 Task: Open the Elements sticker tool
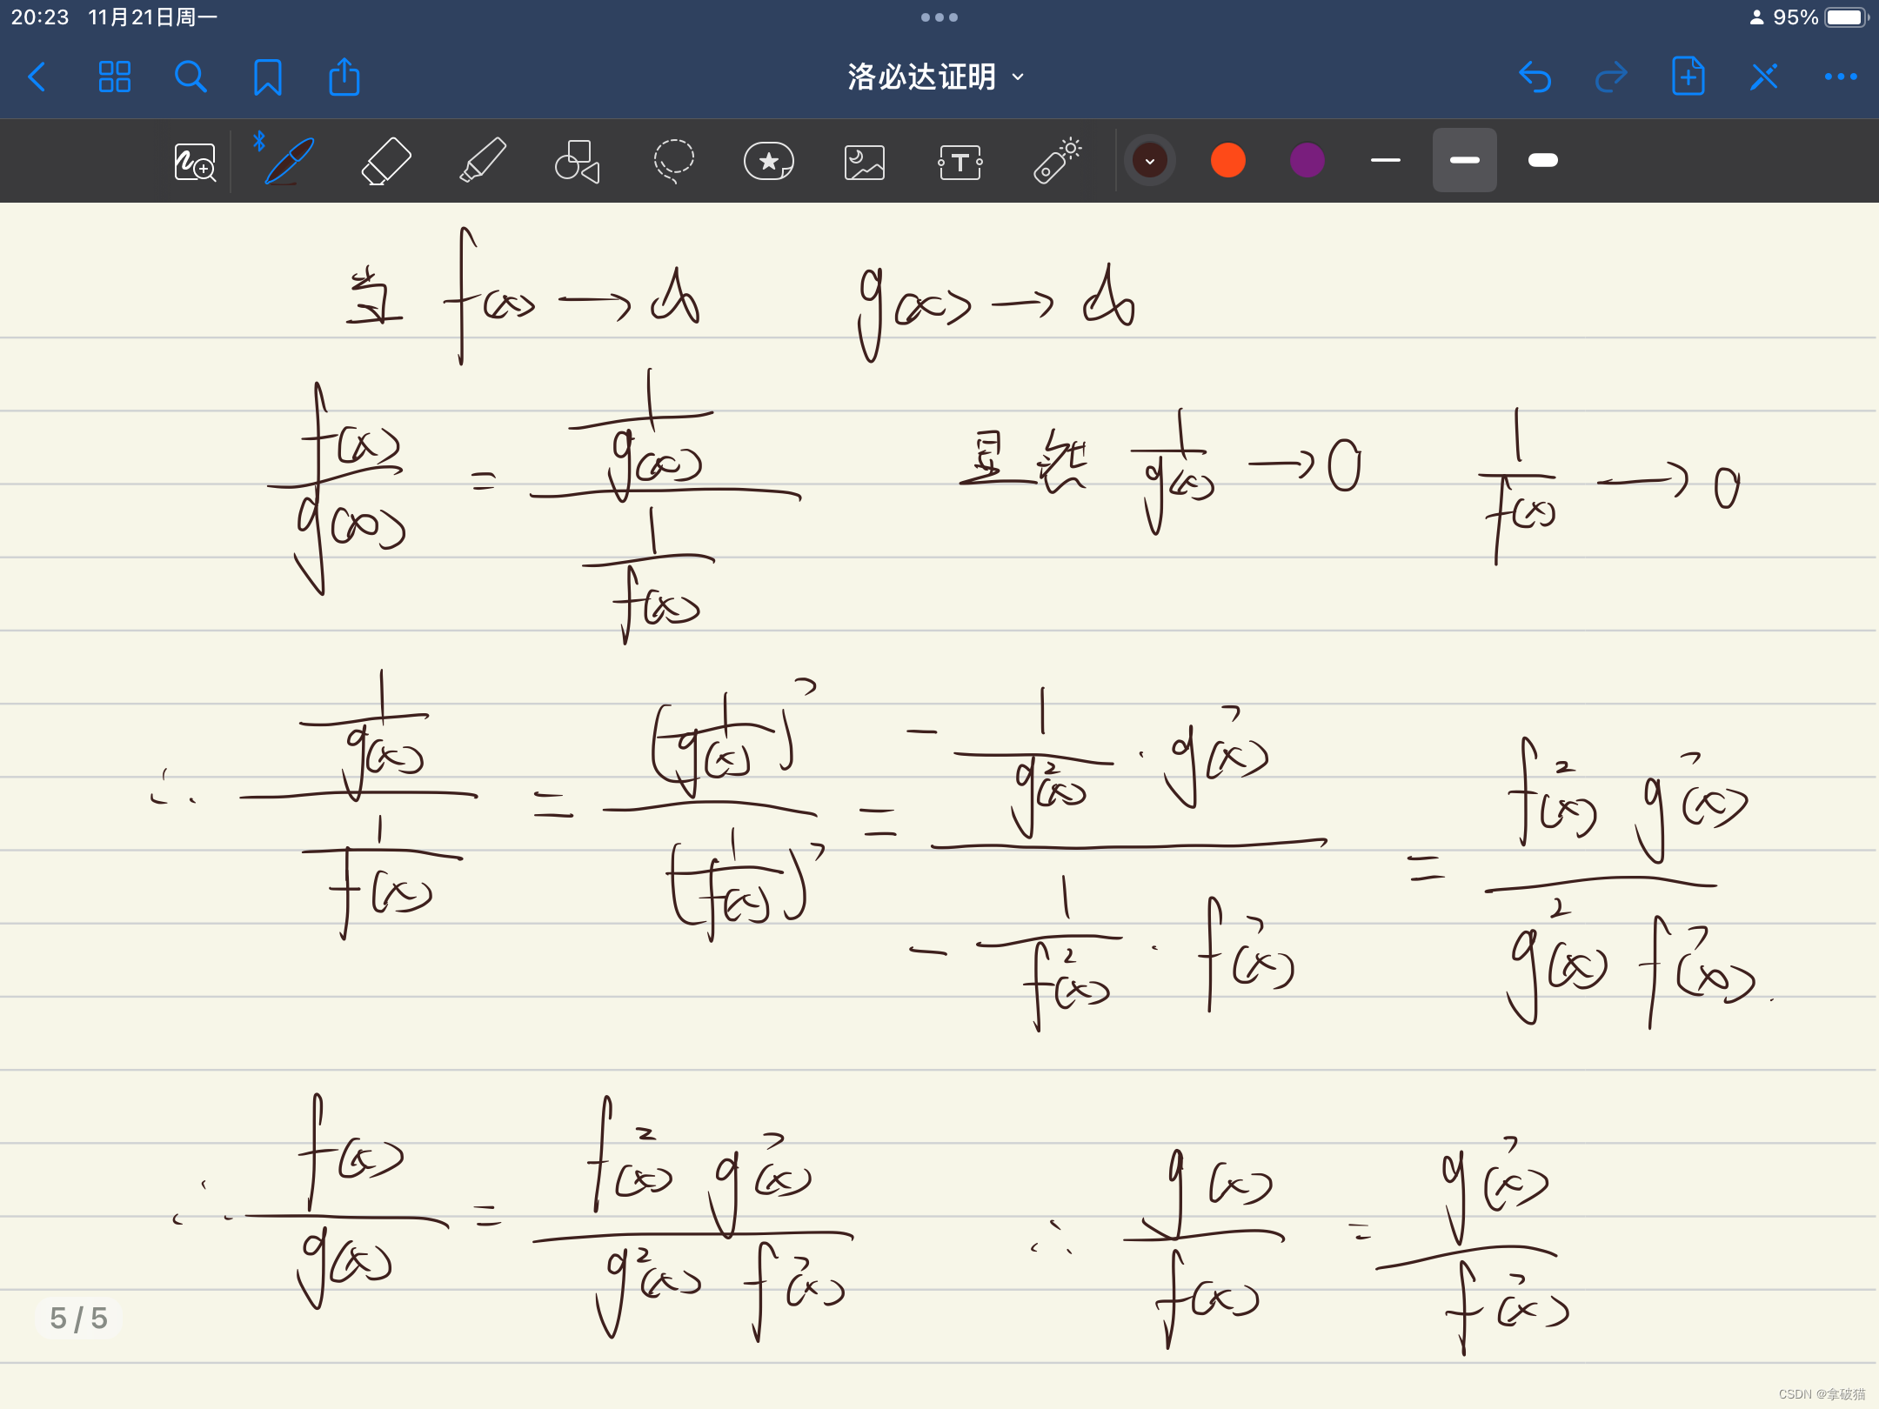[769, 161]
